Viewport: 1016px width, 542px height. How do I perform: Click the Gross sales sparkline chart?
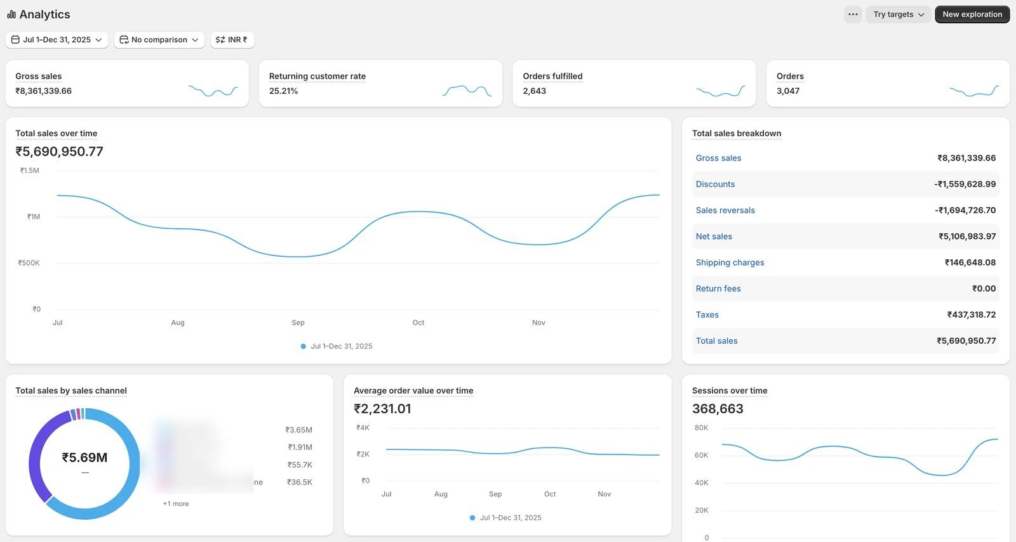tap(213, 91)
